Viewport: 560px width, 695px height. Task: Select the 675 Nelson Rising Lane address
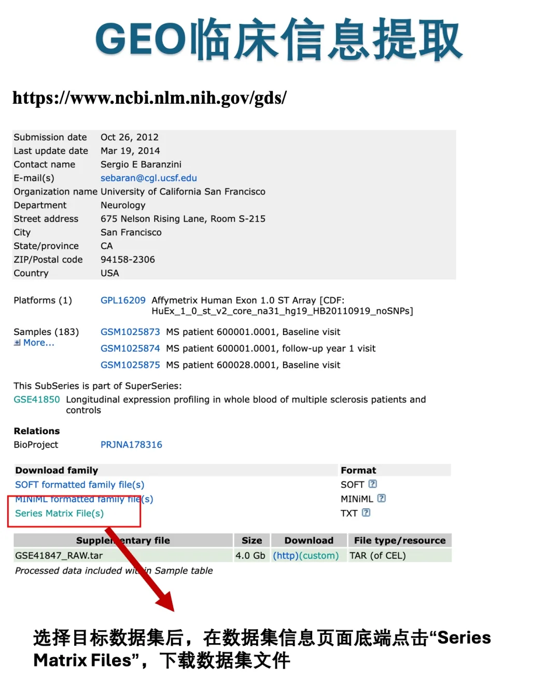(x=183, y=219)
